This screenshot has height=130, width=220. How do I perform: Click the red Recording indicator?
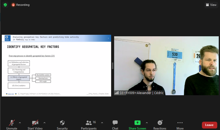(21, 5)
